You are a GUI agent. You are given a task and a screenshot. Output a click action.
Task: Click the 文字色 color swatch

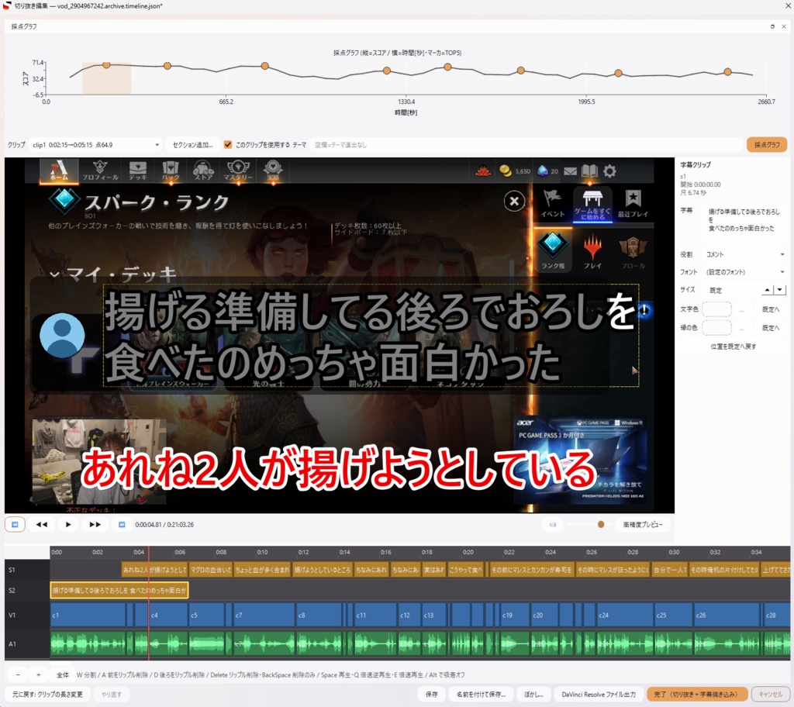pos(717,309)
